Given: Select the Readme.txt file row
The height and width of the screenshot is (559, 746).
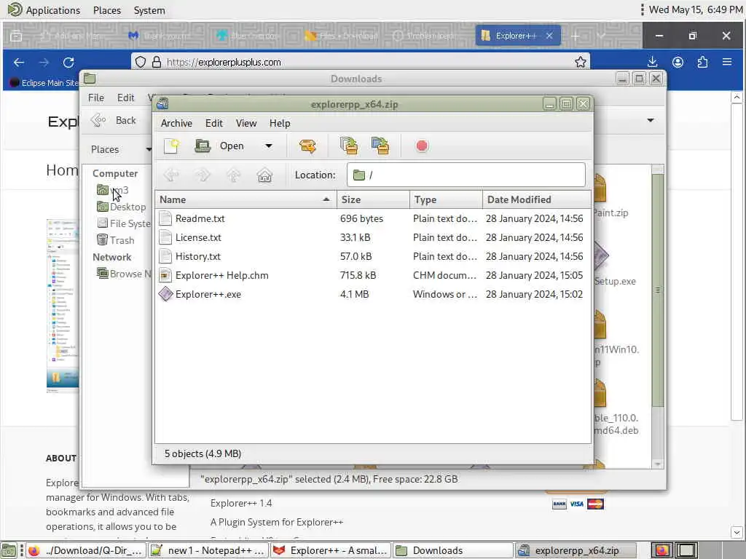Looking at the screenshot, I should 373,218.
